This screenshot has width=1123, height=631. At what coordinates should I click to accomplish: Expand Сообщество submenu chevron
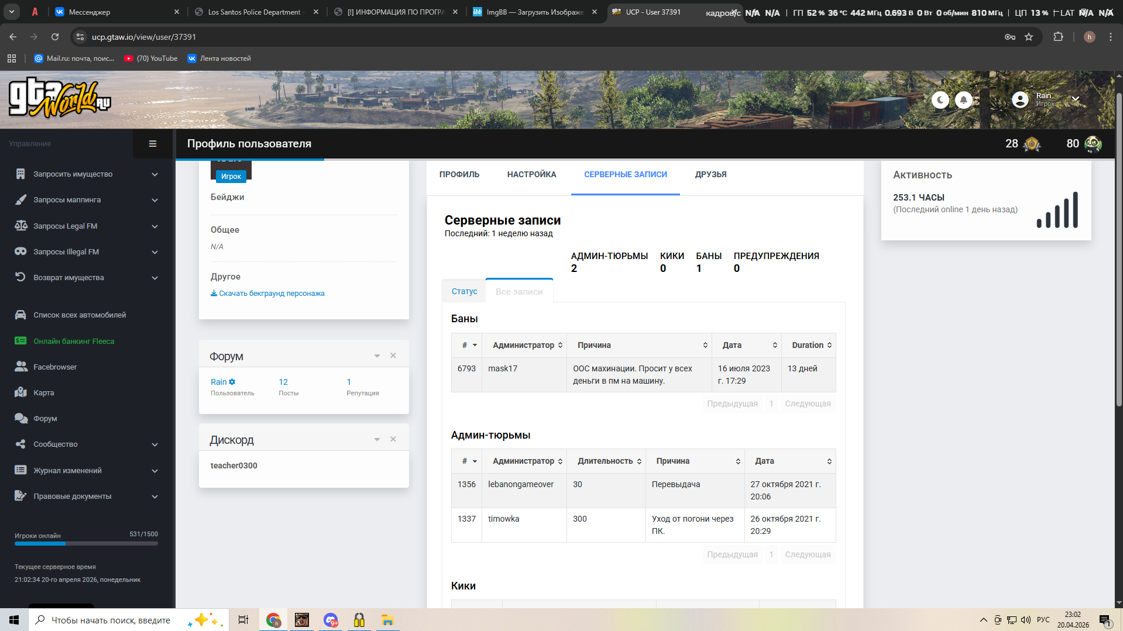(154, 444)
